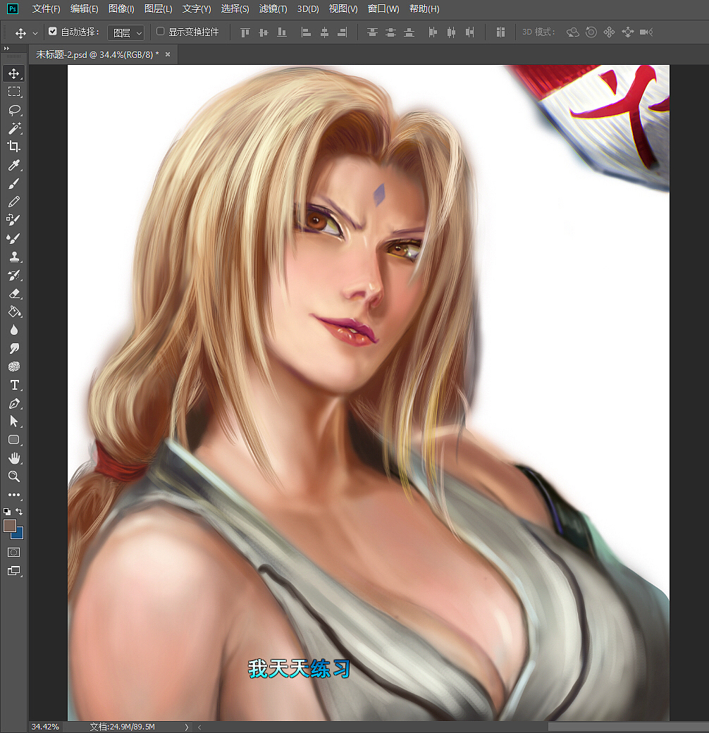Image resolution: width=709 pixels, height=733 pixels.
Task: Open the 帮助(H) menu
Action: click(424, 9)
